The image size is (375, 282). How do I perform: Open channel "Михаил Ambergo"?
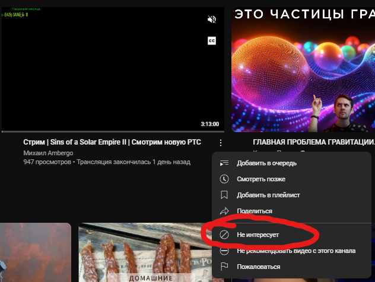(x=48, y=153)
